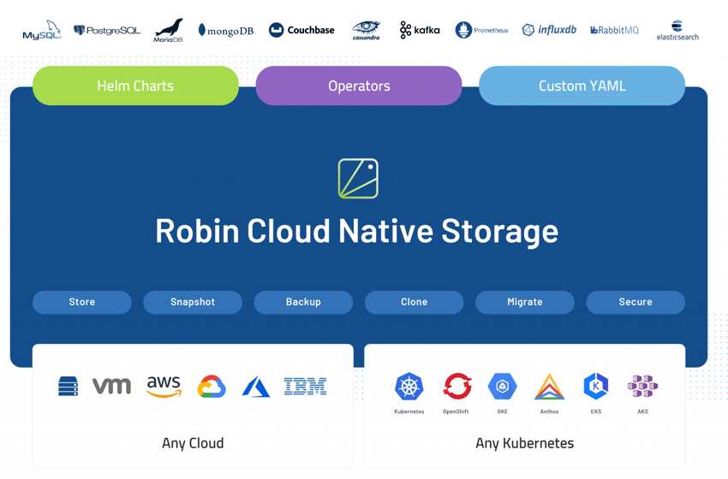The height and width of the screenshot is (479, 728).
Task: Click the Anthos triangle icon
Action: coord(549,387)
